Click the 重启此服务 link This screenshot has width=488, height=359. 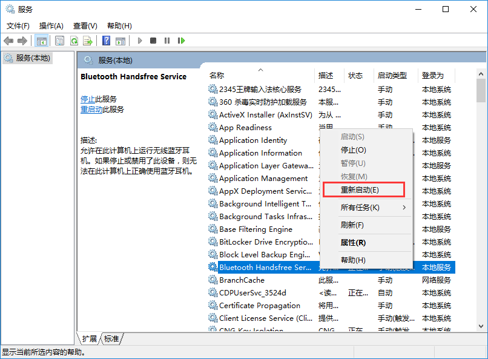pos(93,110)
